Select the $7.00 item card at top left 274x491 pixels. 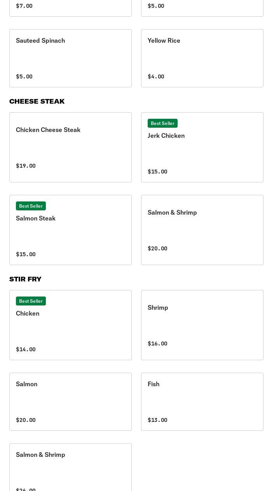(x=70, y=6)
